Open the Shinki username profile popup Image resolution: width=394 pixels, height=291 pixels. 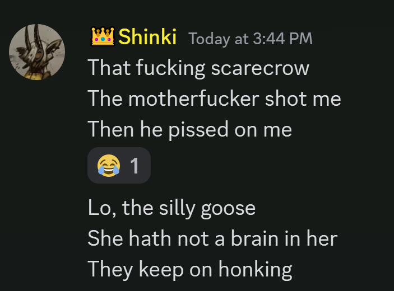[x=147, y=36]
